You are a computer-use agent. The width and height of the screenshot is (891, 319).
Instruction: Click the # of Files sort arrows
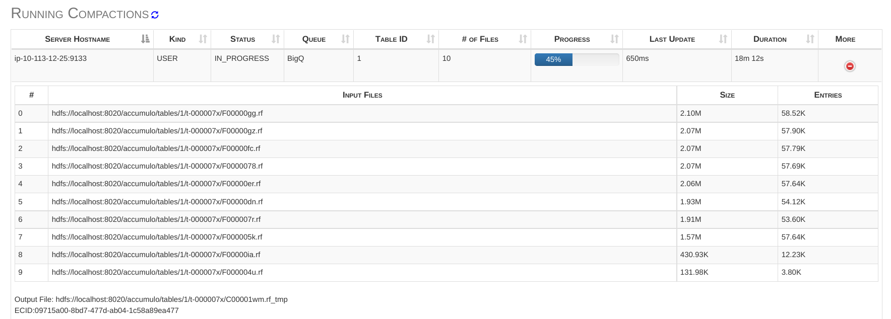pyautogui.click(x=523, y=39)
